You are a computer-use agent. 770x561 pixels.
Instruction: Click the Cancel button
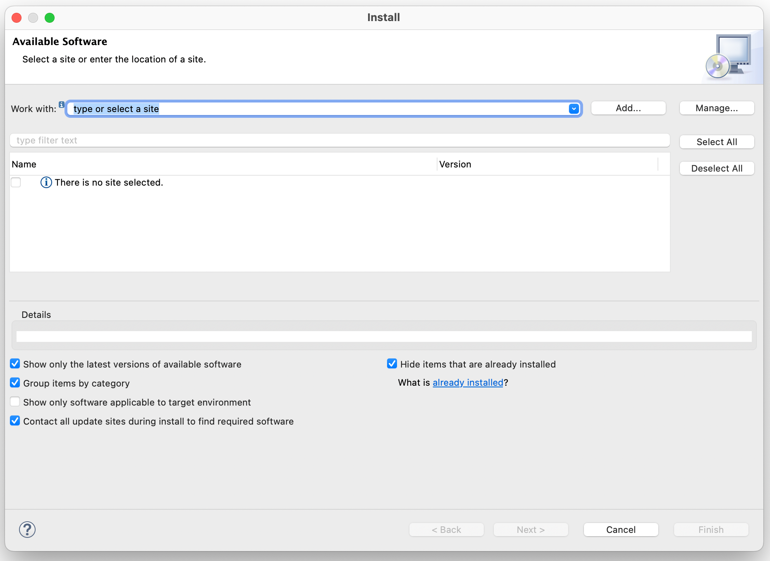[x=621, y=530]
